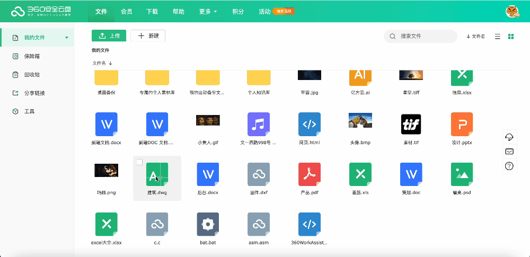530x257 pixels.
Task: Open 回收站 in the sidebar
Action: pos(32,75)
